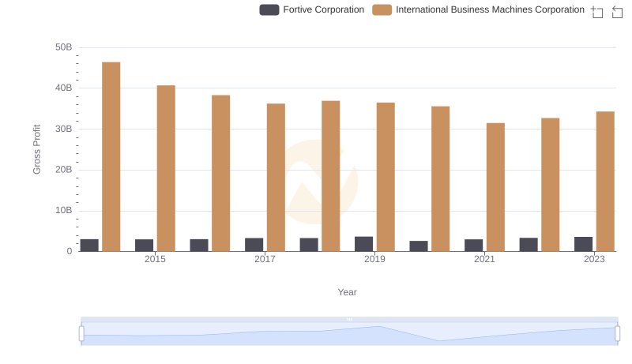Click the 2023 x-axis label

click(x=595, y=259)
